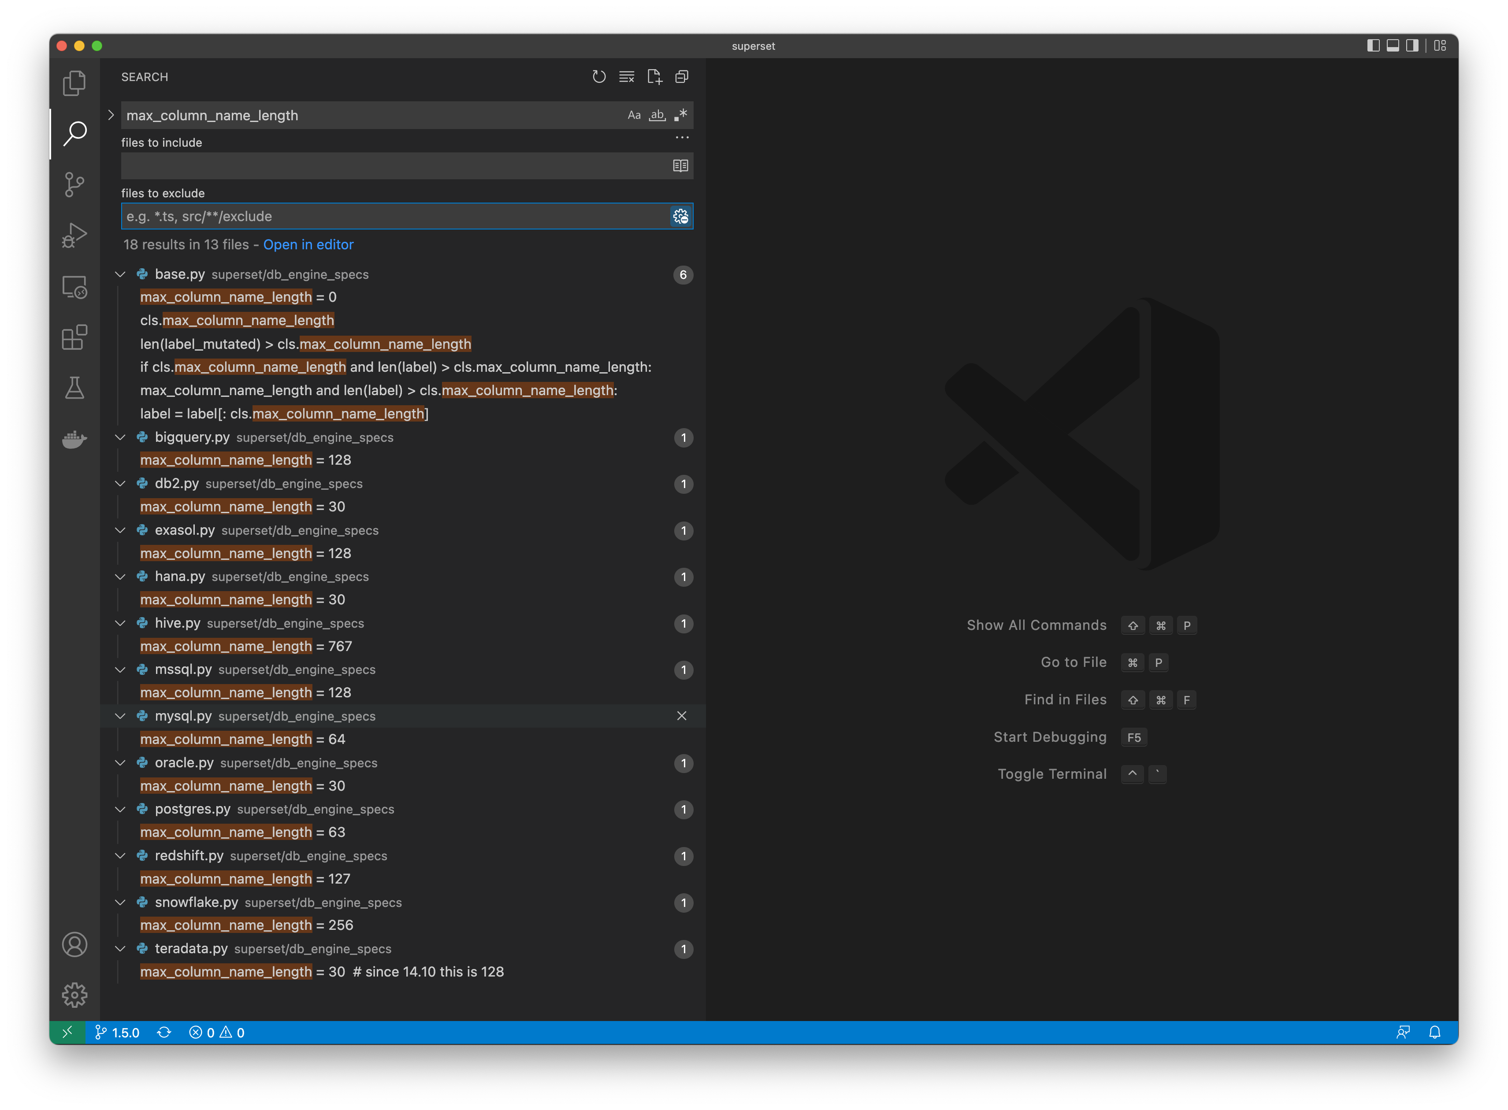Expand the search query details chevron
Screen dimensions: 1508x1110
(111, 115)
